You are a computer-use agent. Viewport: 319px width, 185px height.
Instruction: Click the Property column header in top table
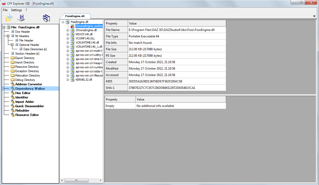116,23
